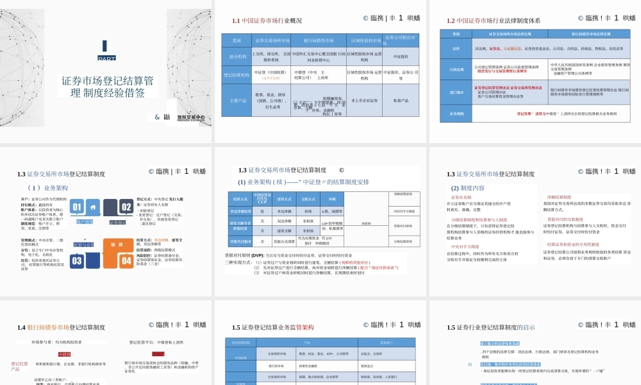Viewport: 641px width, 385px height.
Task: Open the slide '1.4 银行间债券市场登记结算制度'
Action: [x=106, y=344]
